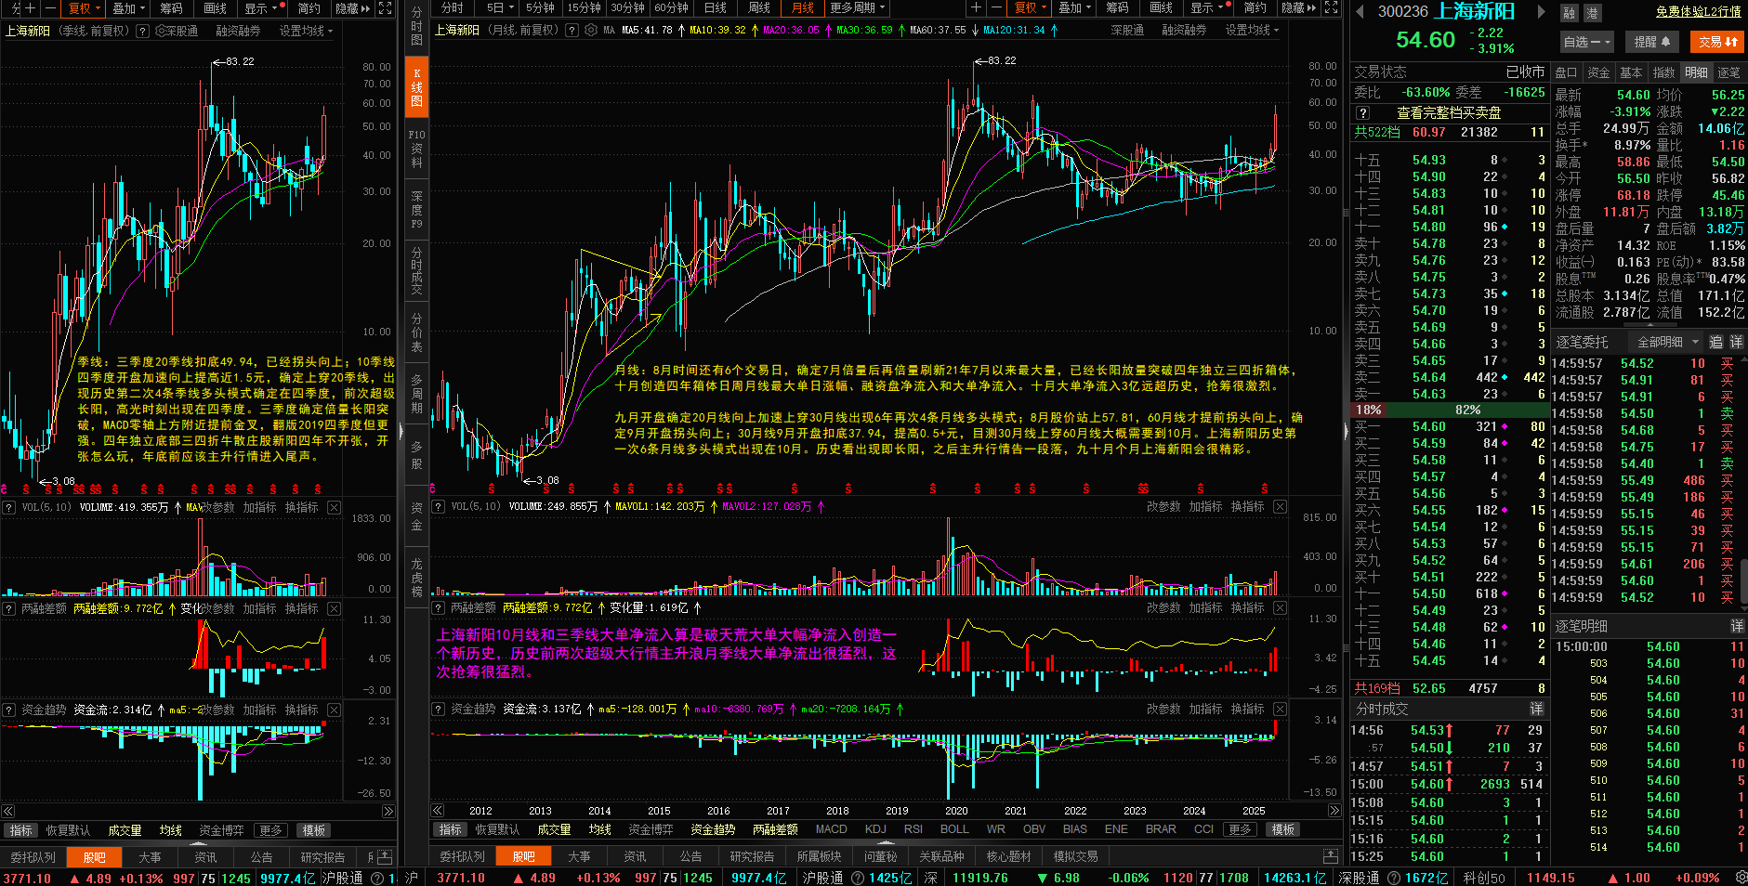Click help icon next to 查看完整档买卖盘
This screenshot has height=886, width=1748.
pyautogui.click(x=1362, y=112)
